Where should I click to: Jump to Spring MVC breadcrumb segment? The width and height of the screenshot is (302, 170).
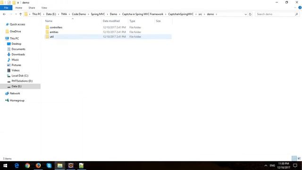(x=98, y=14)
